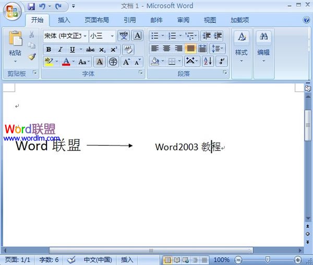Open the 加载项 tab
Image resolution: width=313 pixels, height=265 pixels.
(x=240, y=20)
